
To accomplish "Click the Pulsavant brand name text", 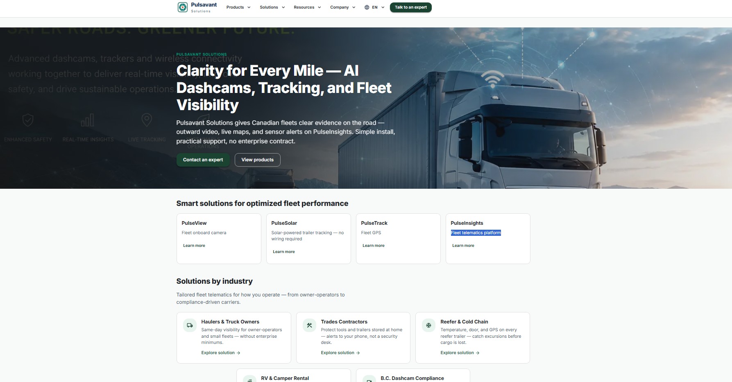I will [204, 5].
